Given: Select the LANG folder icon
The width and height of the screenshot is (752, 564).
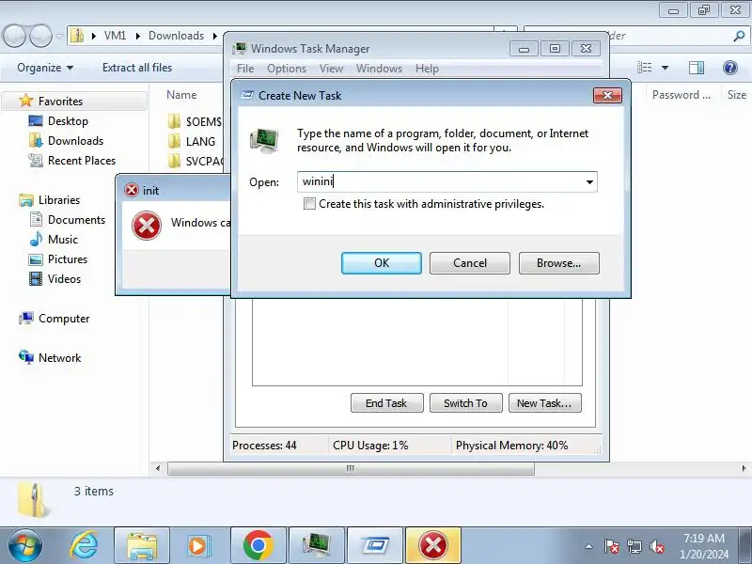Looking at the screenshot, I should click(175, 141).
